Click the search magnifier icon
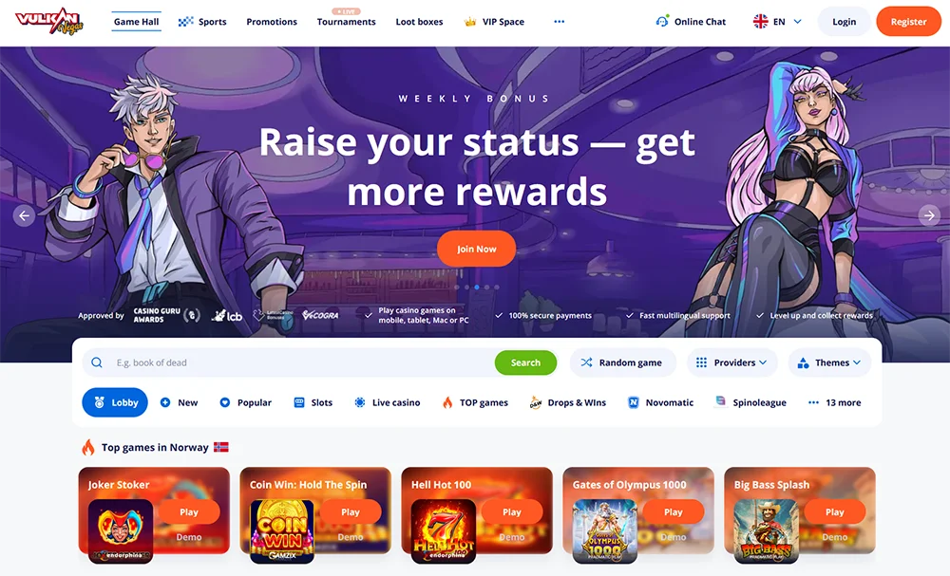950x576 pixels. pyautogui.click(x=97, y=362)
